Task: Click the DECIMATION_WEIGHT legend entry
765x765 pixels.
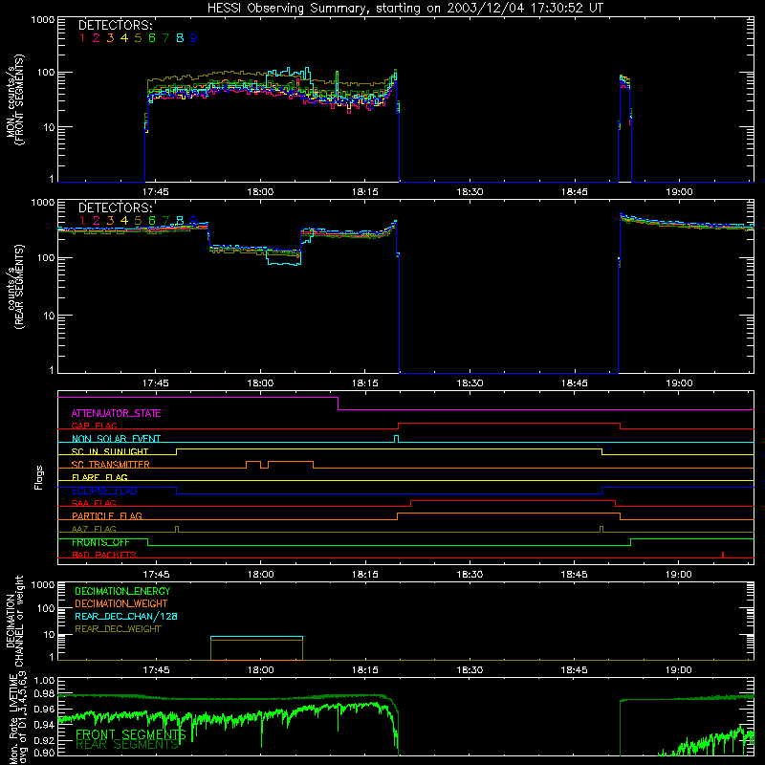Action: [x=121, y=603]
